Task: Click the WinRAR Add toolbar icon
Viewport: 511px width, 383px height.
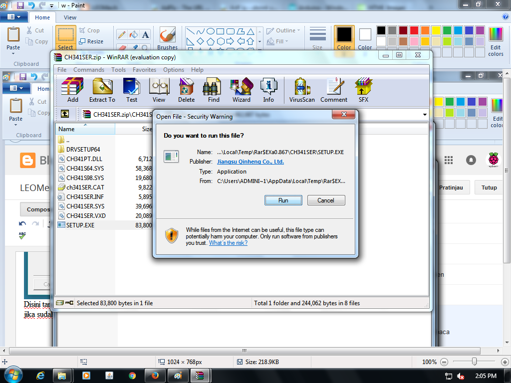Action: pos(72,90)
